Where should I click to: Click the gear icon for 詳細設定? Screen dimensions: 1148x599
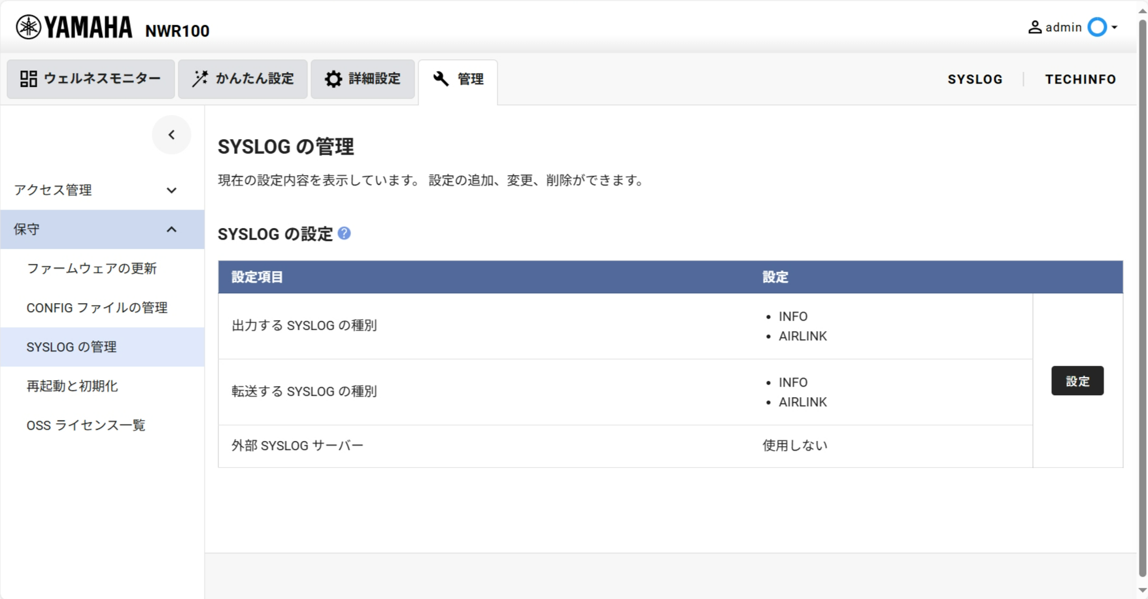[x=333, y=79]
